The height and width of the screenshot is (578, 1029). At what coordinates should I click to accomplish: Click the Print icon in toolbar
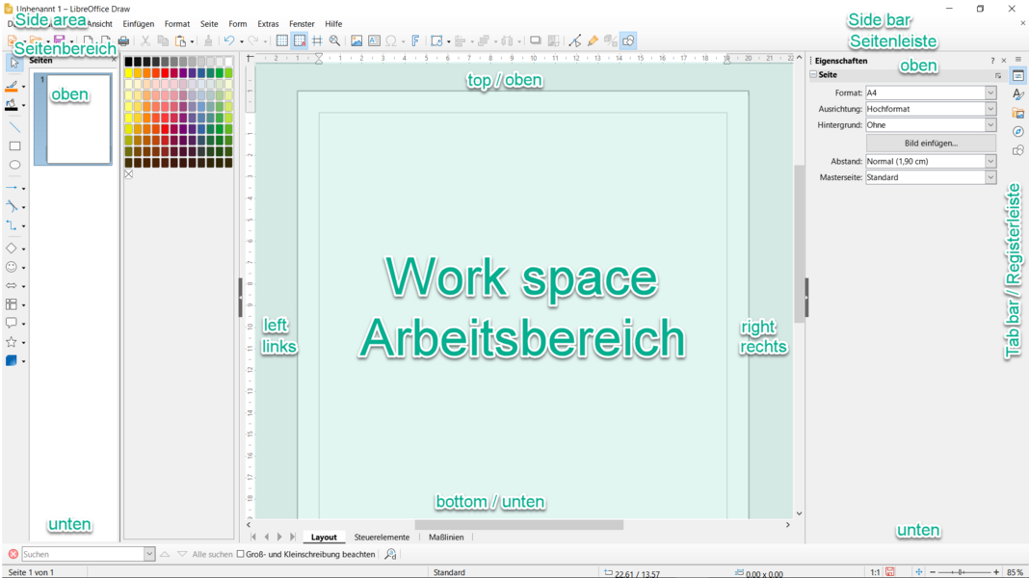123,41
